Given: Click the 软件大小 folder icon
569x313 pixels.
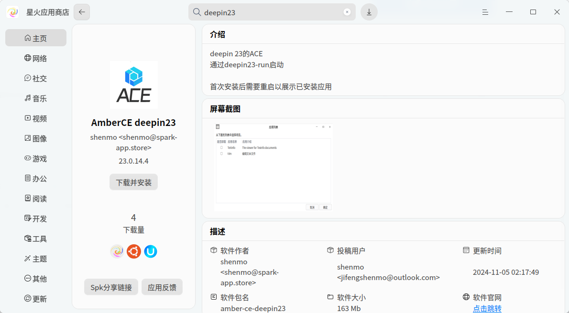Looking at the screenshot, I should (x=330, y=297).
